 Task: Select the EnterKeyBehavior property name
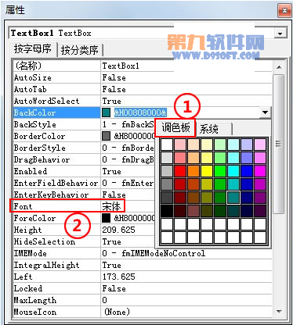click(x=51, y=195)
